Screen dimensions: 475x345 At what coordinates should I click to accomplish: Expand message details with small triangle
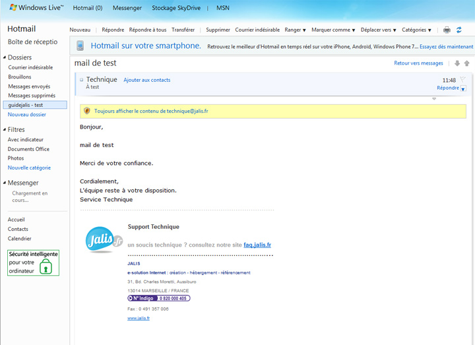click(434, 99)
